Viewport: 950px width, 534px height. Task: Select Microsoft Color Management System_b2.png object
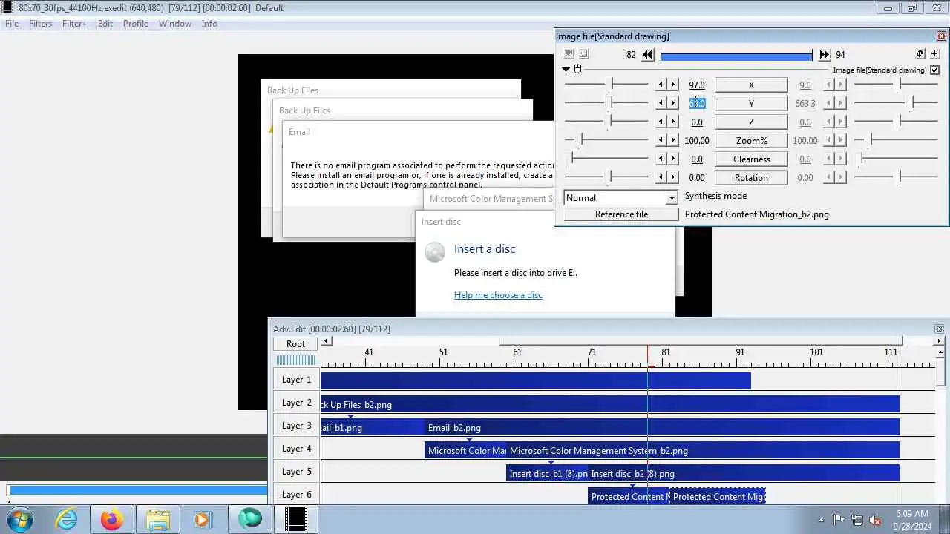[x=702, y=451]
